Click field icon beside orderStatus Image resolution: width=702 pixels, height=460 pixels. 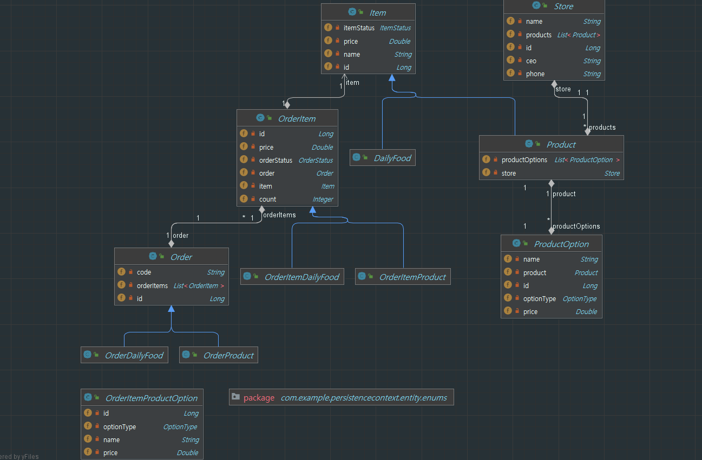[x=244, y=160]
